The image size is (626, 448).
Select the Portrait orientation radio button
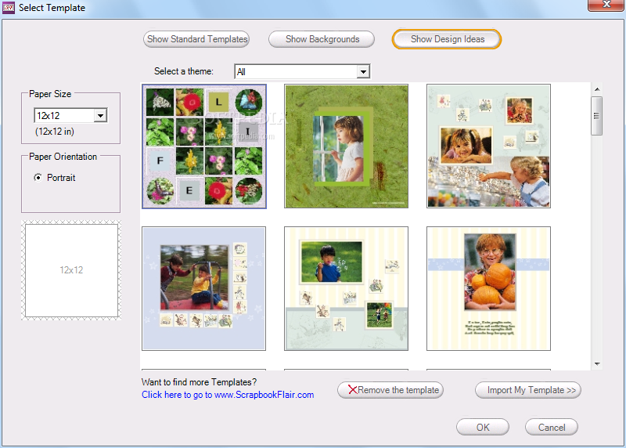click(38, 178)
